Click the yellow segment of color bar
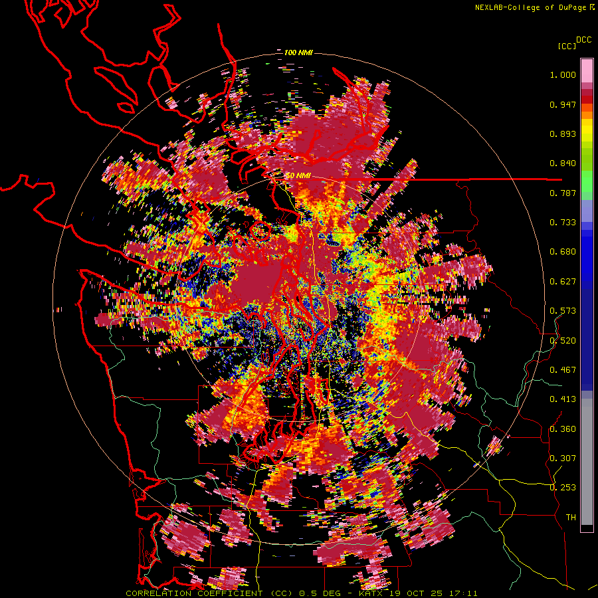The height and width of the screenshot is (598, 598). tap(587, 131)
